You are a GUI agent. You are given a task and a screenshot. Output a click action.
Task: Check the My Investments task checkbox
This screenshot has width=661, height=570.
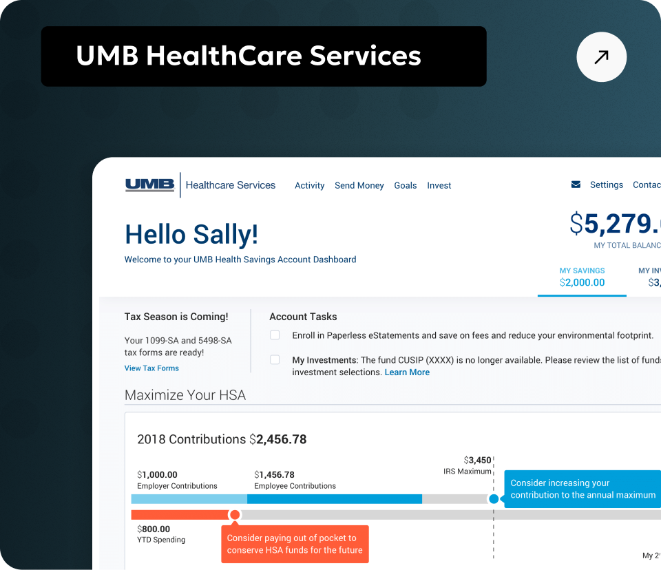point(275,359)
